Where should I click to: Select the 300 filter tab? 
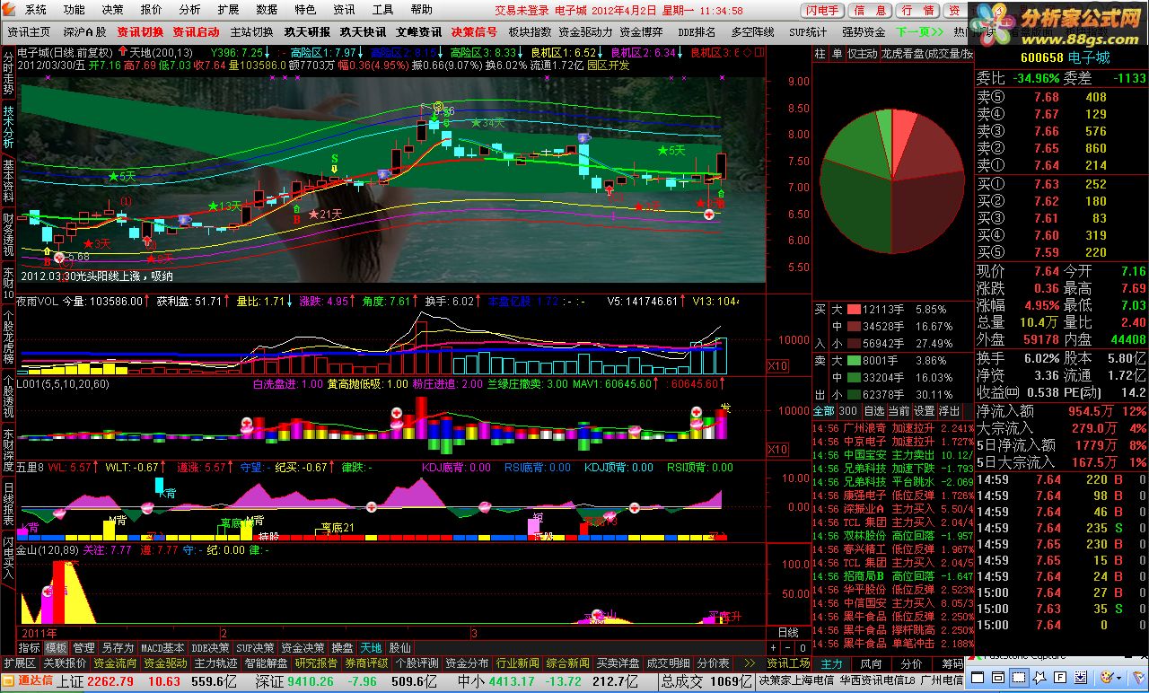(x=848, y=411)
